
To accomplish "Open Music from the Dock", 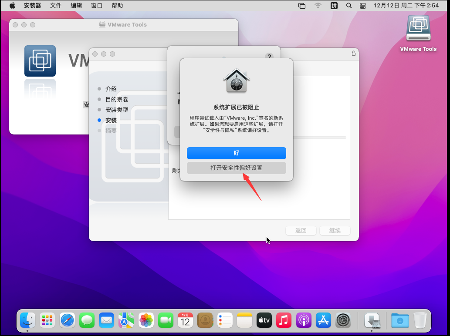I will coord(284,320).
